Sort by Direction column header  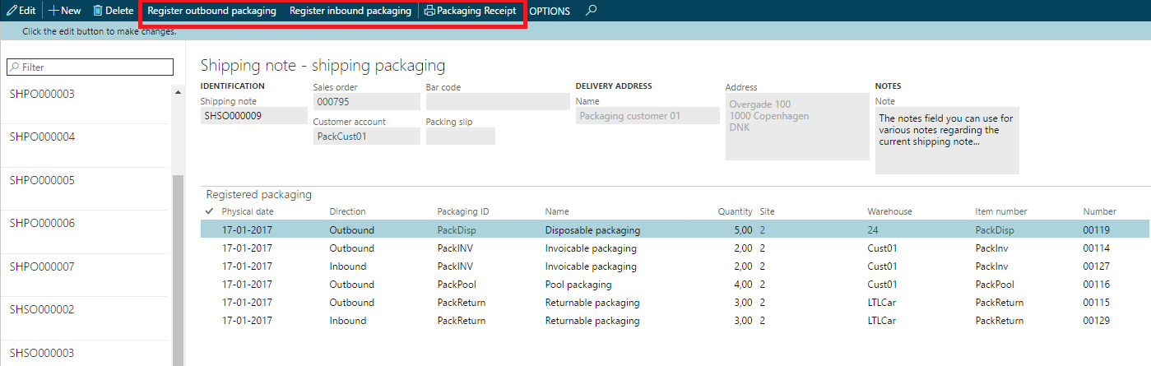[348, 211]
